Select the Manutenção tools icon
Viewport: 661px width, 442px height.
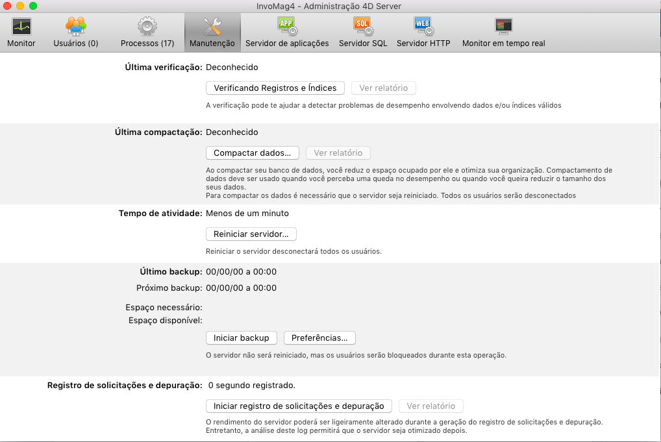pos(212,27)
